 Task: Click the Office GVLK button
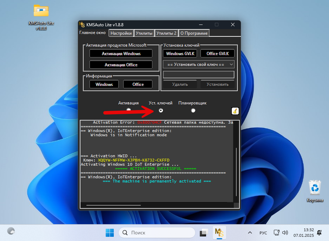217,54
